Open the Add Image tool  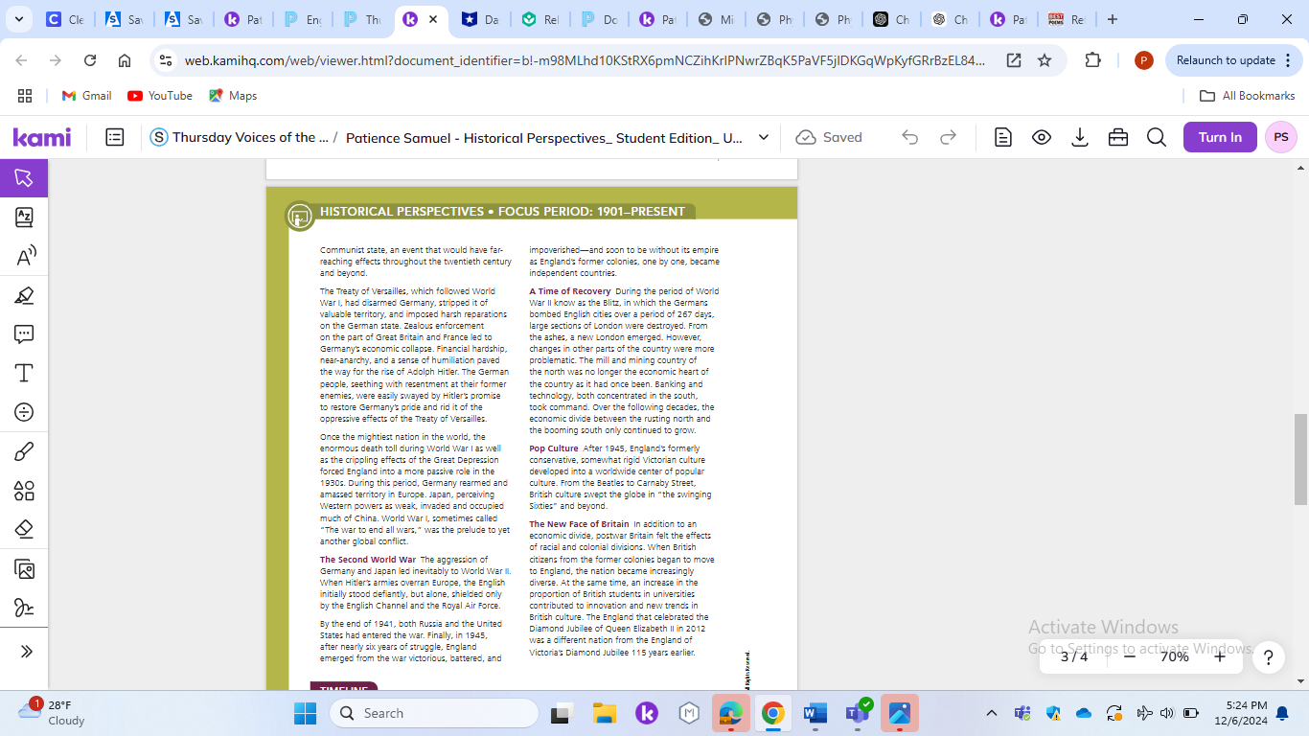coord(24,569)
